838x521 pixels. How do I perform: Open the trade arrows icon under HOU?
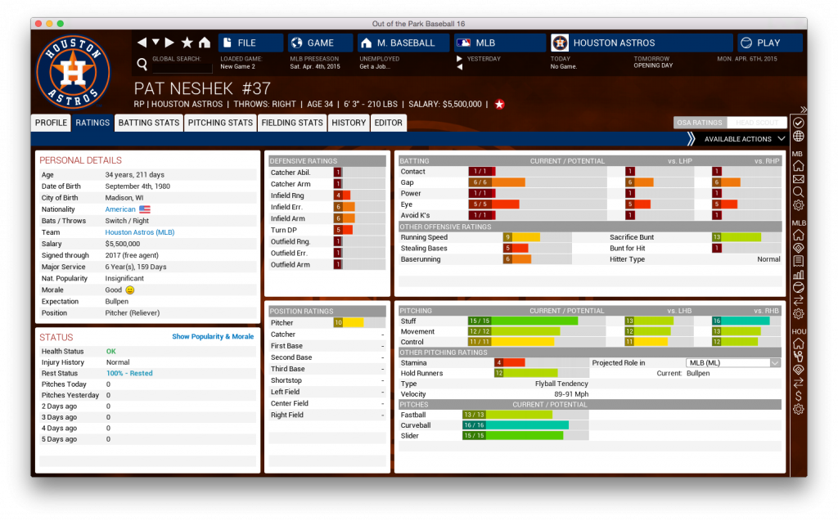pyautogui.click(x=799, y=383)
